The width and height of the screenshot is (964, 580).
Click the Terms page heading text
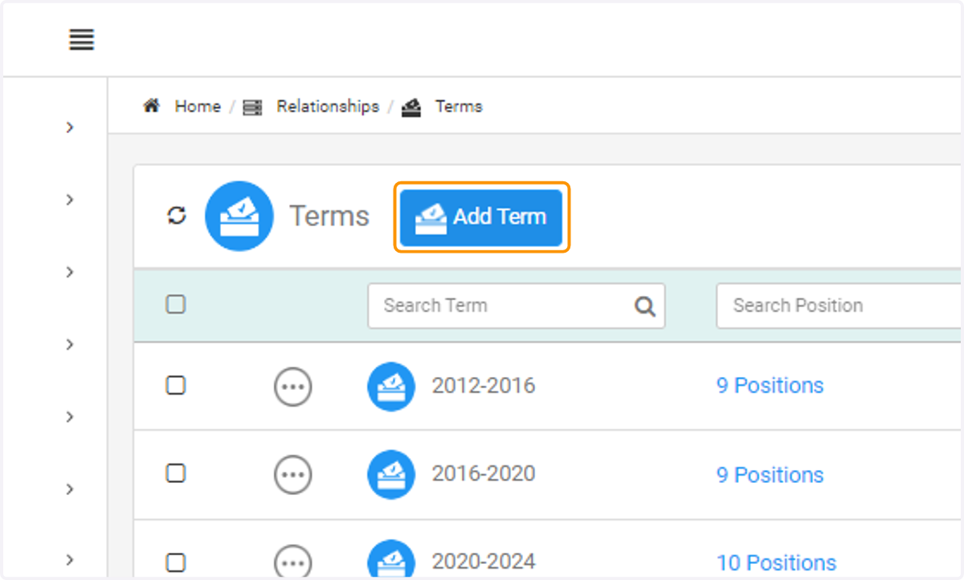[x=329, y=217]
